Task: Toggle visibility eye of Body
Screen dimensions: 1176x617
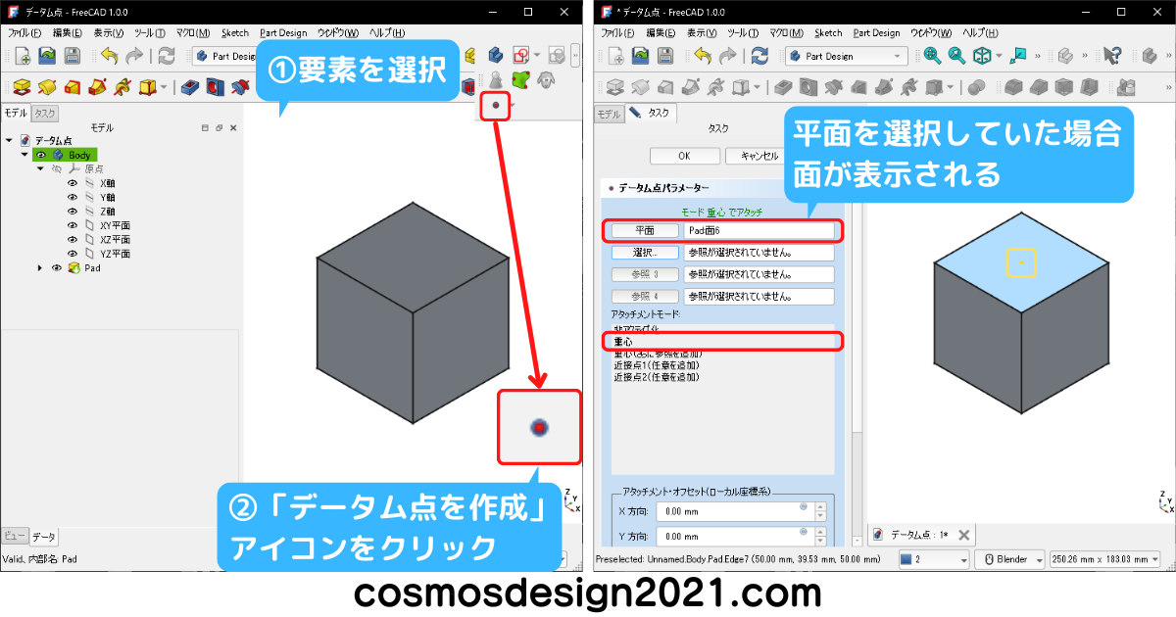Action: coord(41,155)
